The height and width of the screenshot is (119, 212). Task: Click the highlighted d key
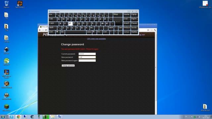tap(71, 23)
